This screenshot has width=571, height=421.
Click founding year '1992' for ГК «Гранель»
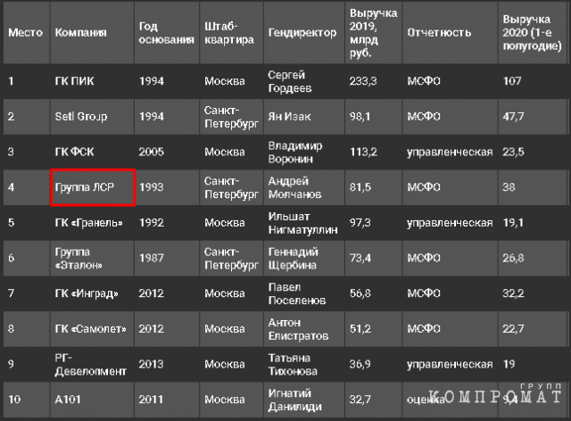click(x=152, y=222)
